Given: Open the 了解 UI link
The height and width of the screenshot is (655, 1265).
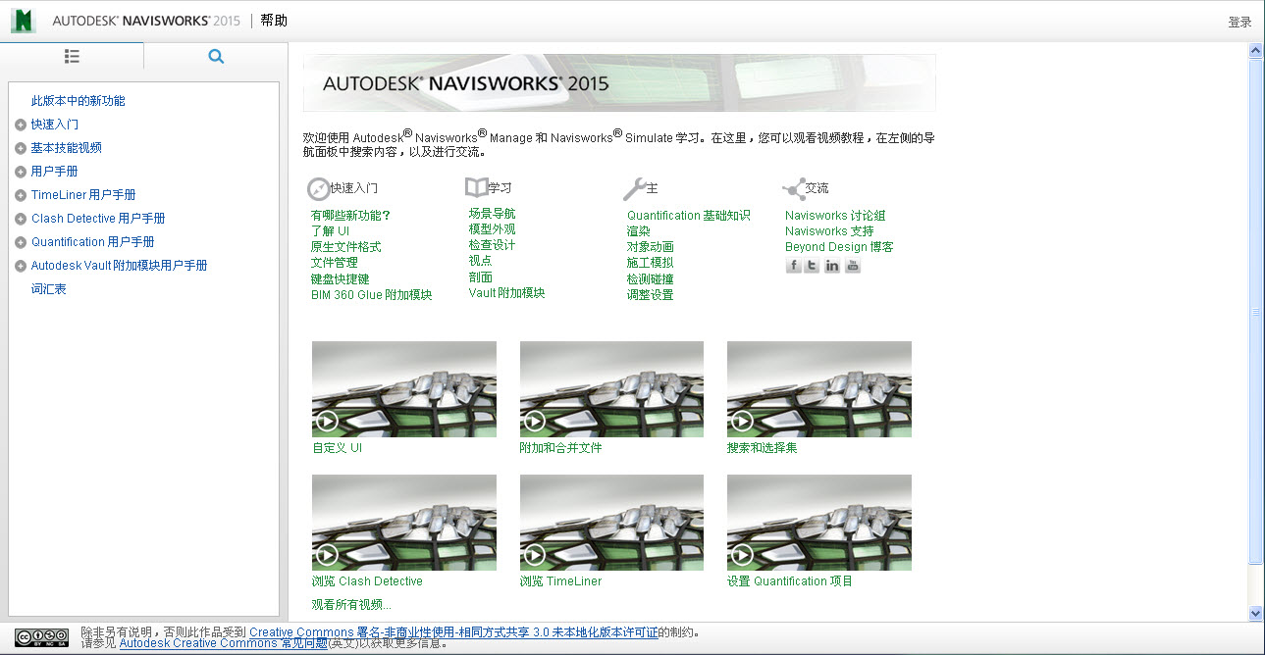Looking at the screenshot, I should click(330, 231).
